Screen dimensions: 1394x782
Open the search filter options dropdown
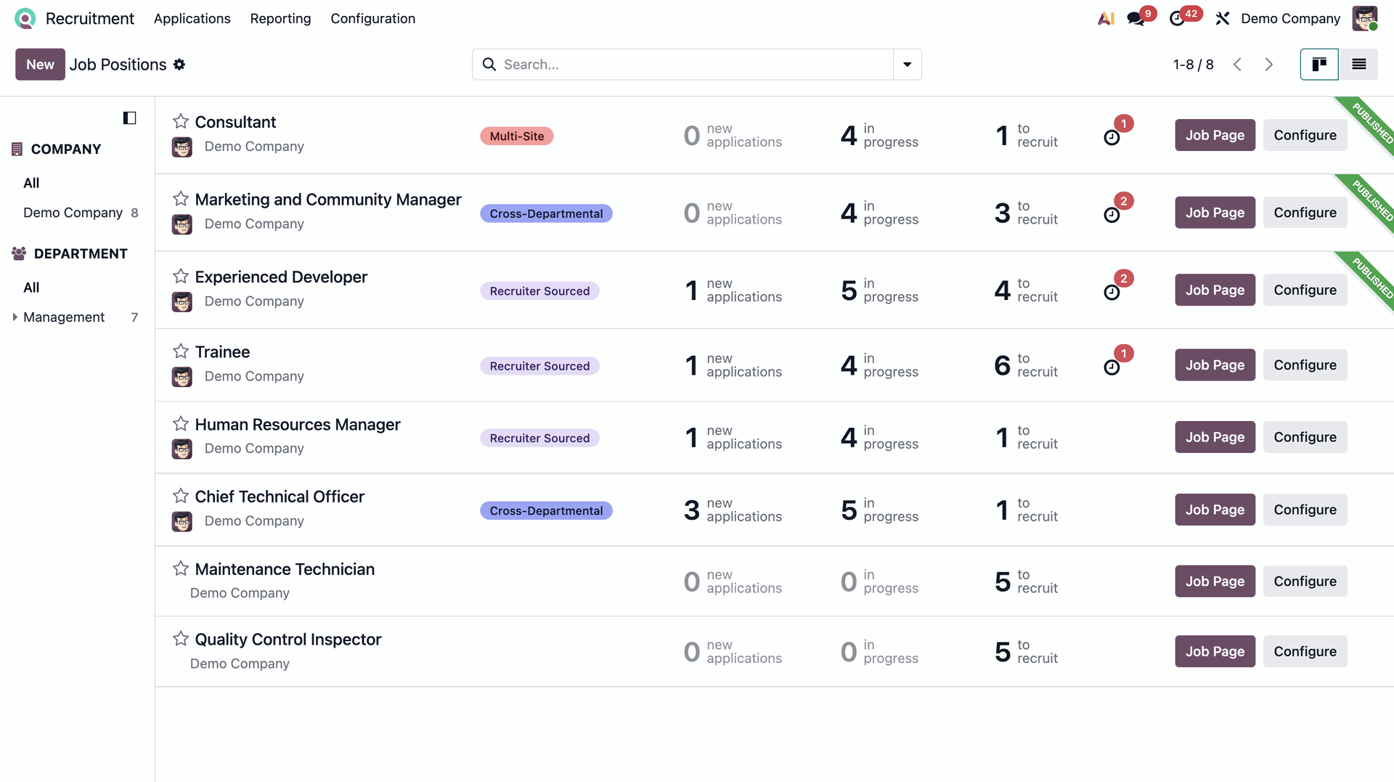908,65
